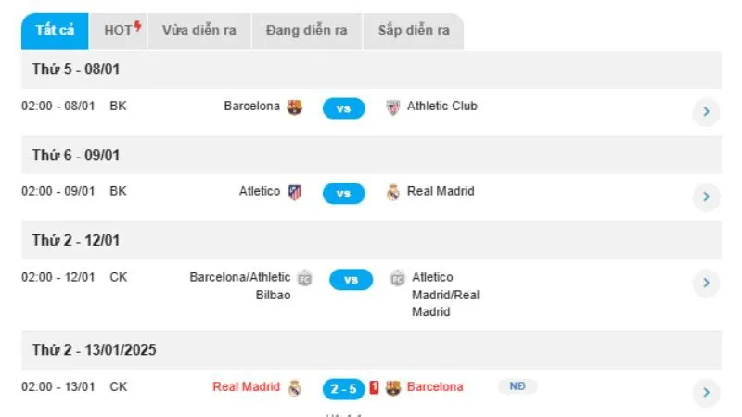Click the Atletico crest icon
The image size is (742, 417).
pos(295,192)
